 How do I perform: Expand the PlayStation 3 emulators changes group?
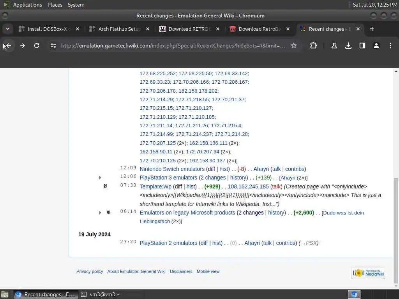tap(100, 178)
